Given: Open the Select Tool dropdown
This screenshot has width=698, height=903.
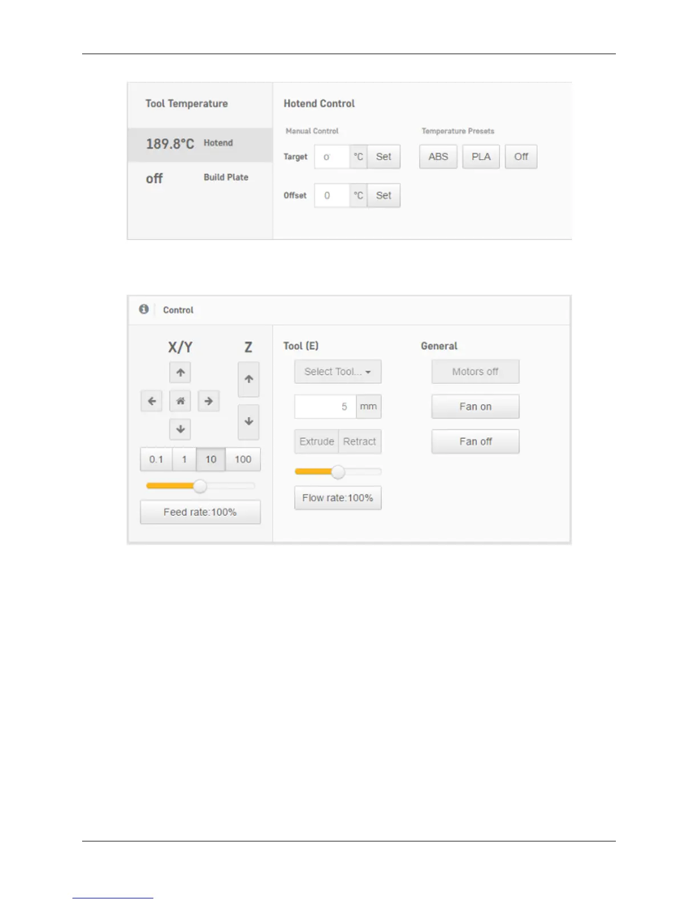Looking at the screenshot, I should pyautogui.click(x=338, y=372).
